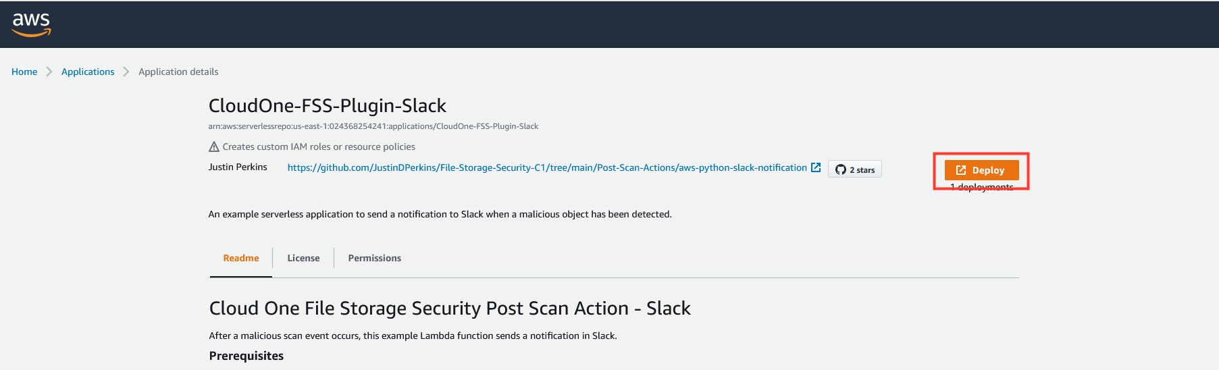Click the chevron separator after Home breadcrumb
The height and width of the screenshot is (370, 1219).
tap(49, 72)
